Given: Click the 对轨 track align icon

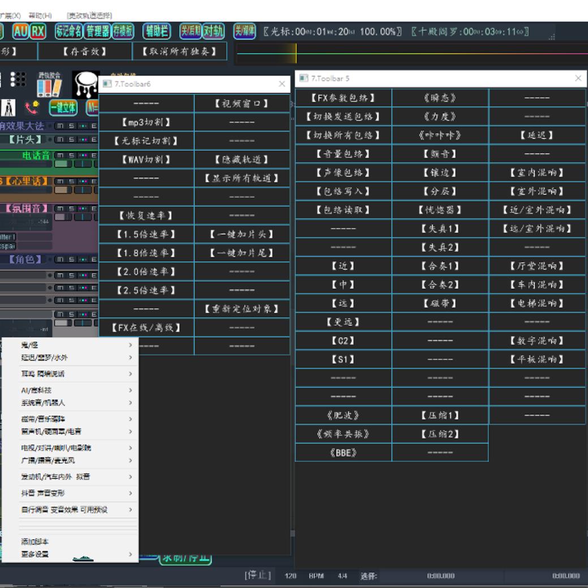Looking at the screenshot, I should coord(213,31).
